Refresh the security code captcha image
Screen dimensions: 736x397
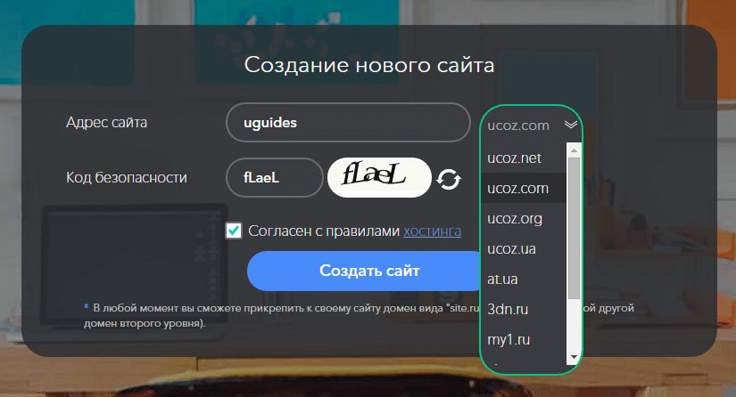(449, 179)
